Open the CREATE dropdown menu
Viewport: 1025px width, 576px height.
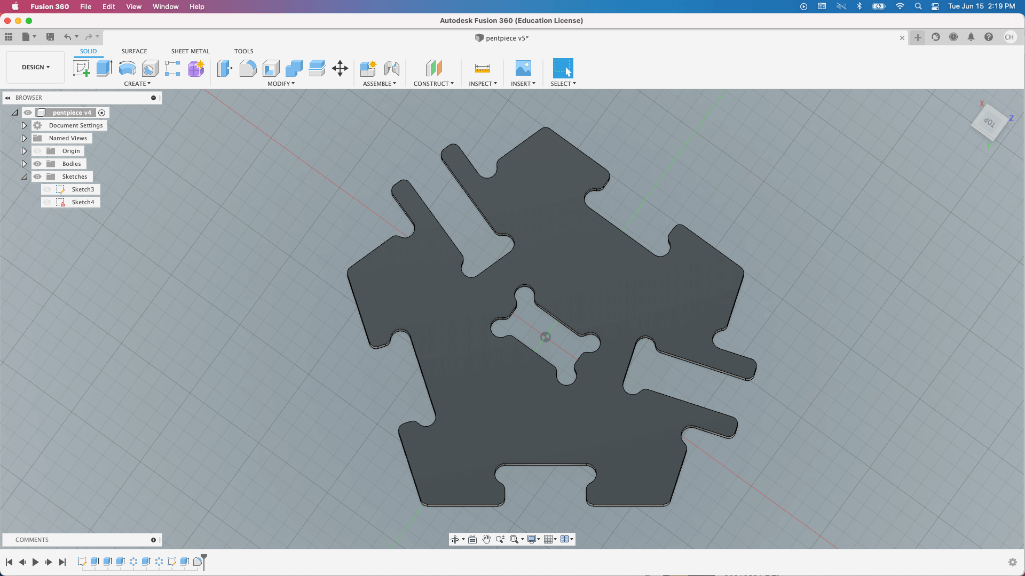[137, 84]
